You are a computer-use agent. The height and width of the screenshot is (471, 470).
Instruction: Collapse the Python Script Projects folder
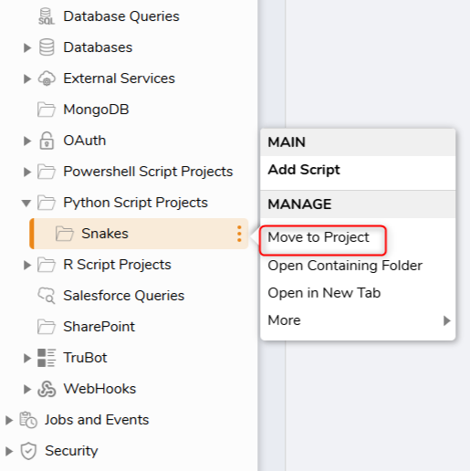click(26, 203)
